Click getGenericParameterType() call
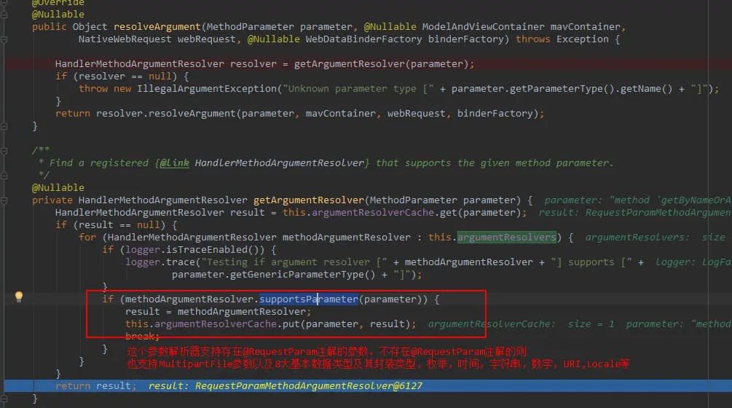 302,275
